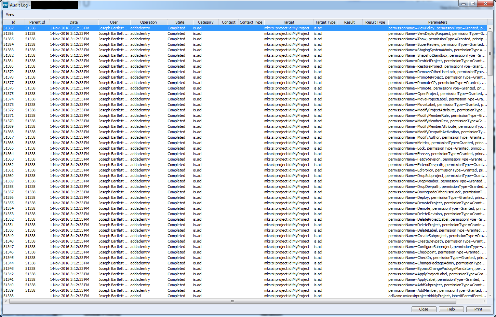The width and height of the screenshot is (496, 317).
Task: Select row with permissionName=Thaw
Action: pyautogui.click(x=245, y=39)
